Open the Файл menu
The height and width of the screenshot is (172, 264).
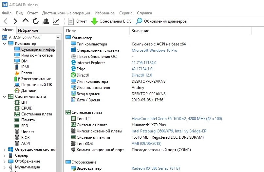point(7,13)
